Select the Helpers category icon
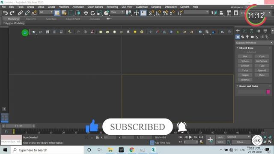 click(257, 37)
